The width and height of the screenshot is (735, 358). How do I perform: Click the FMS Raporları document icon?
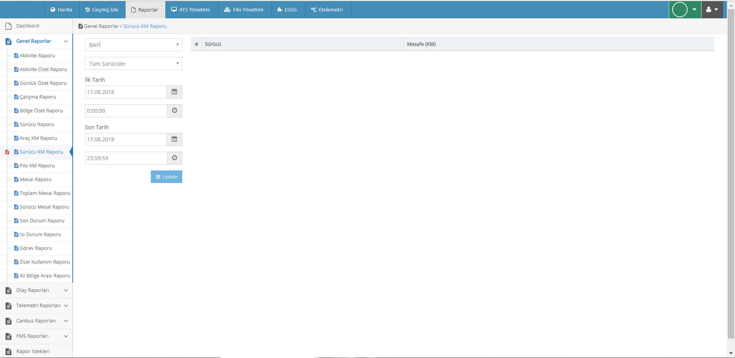(x=8, y=337)
